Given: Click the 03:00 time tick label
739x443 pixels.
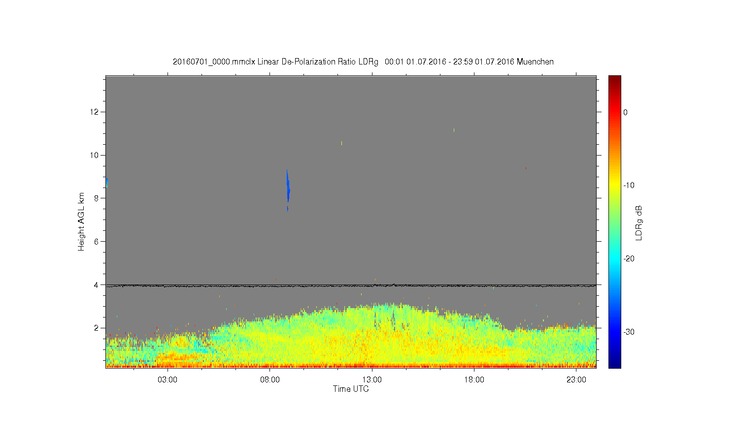Looking at the screenshot, I should tap(168, 380).
